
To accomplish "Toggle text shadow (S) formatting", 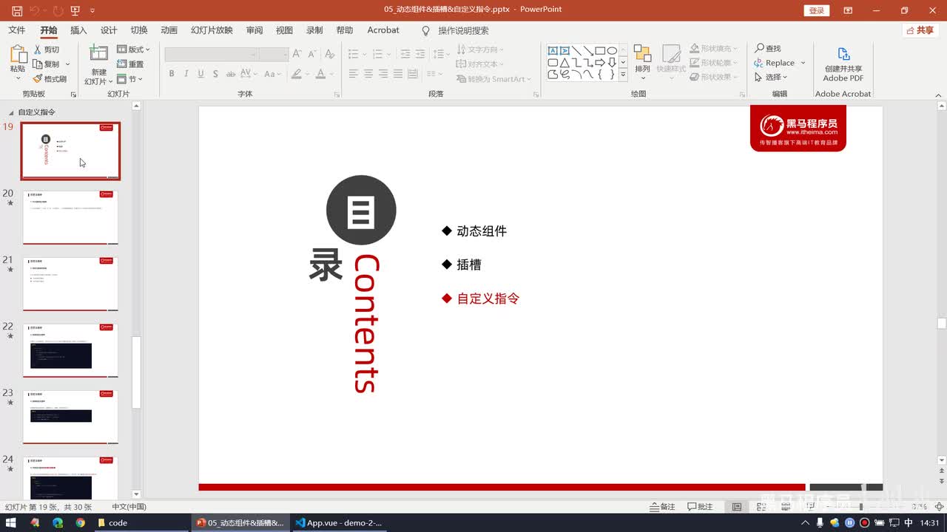I will [x=215, y=74].
